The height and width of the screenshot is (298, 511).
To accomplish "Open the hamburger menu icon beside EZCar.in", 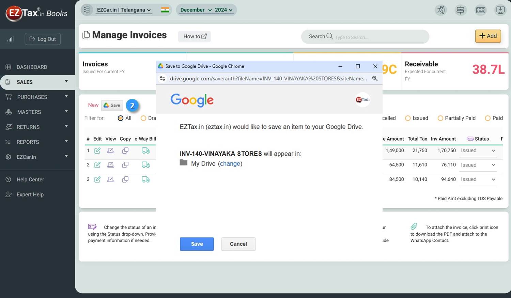I will pyautogui.click(x=87, y=10).
